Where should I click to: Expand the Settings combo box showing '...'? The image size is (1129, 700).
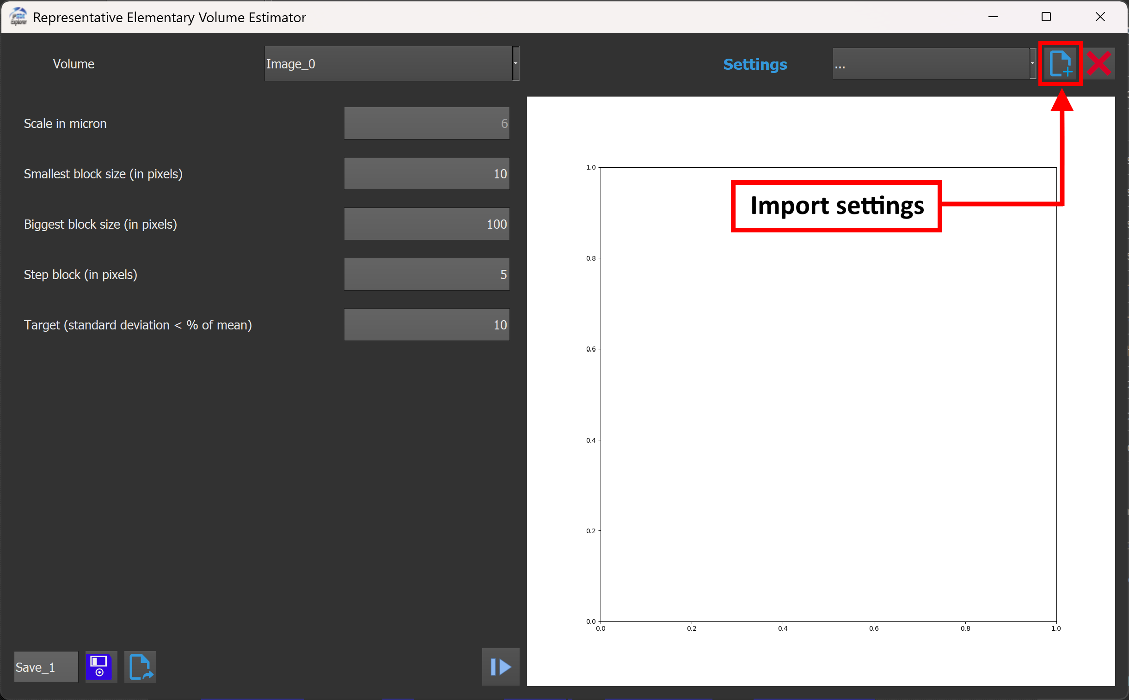932,63
